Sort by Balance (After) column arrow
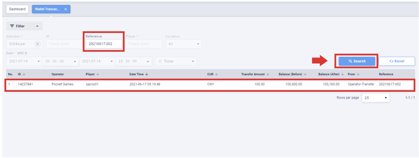 click(342, 74)
